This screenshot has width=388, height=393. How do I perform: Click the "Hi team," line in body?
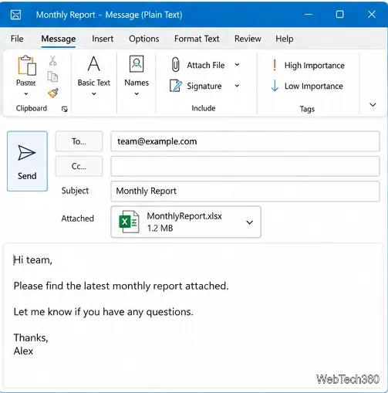tap(33, 260)
